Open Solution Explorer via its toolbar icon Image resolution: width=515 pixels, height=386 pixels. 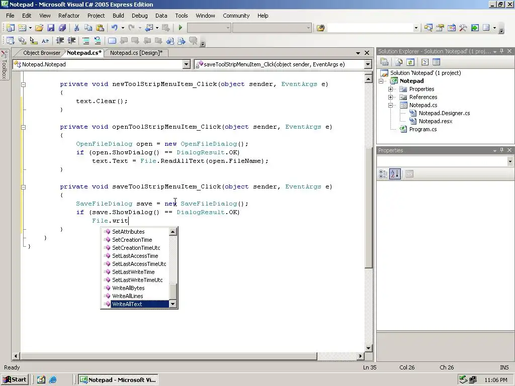[x=428, y=28]
